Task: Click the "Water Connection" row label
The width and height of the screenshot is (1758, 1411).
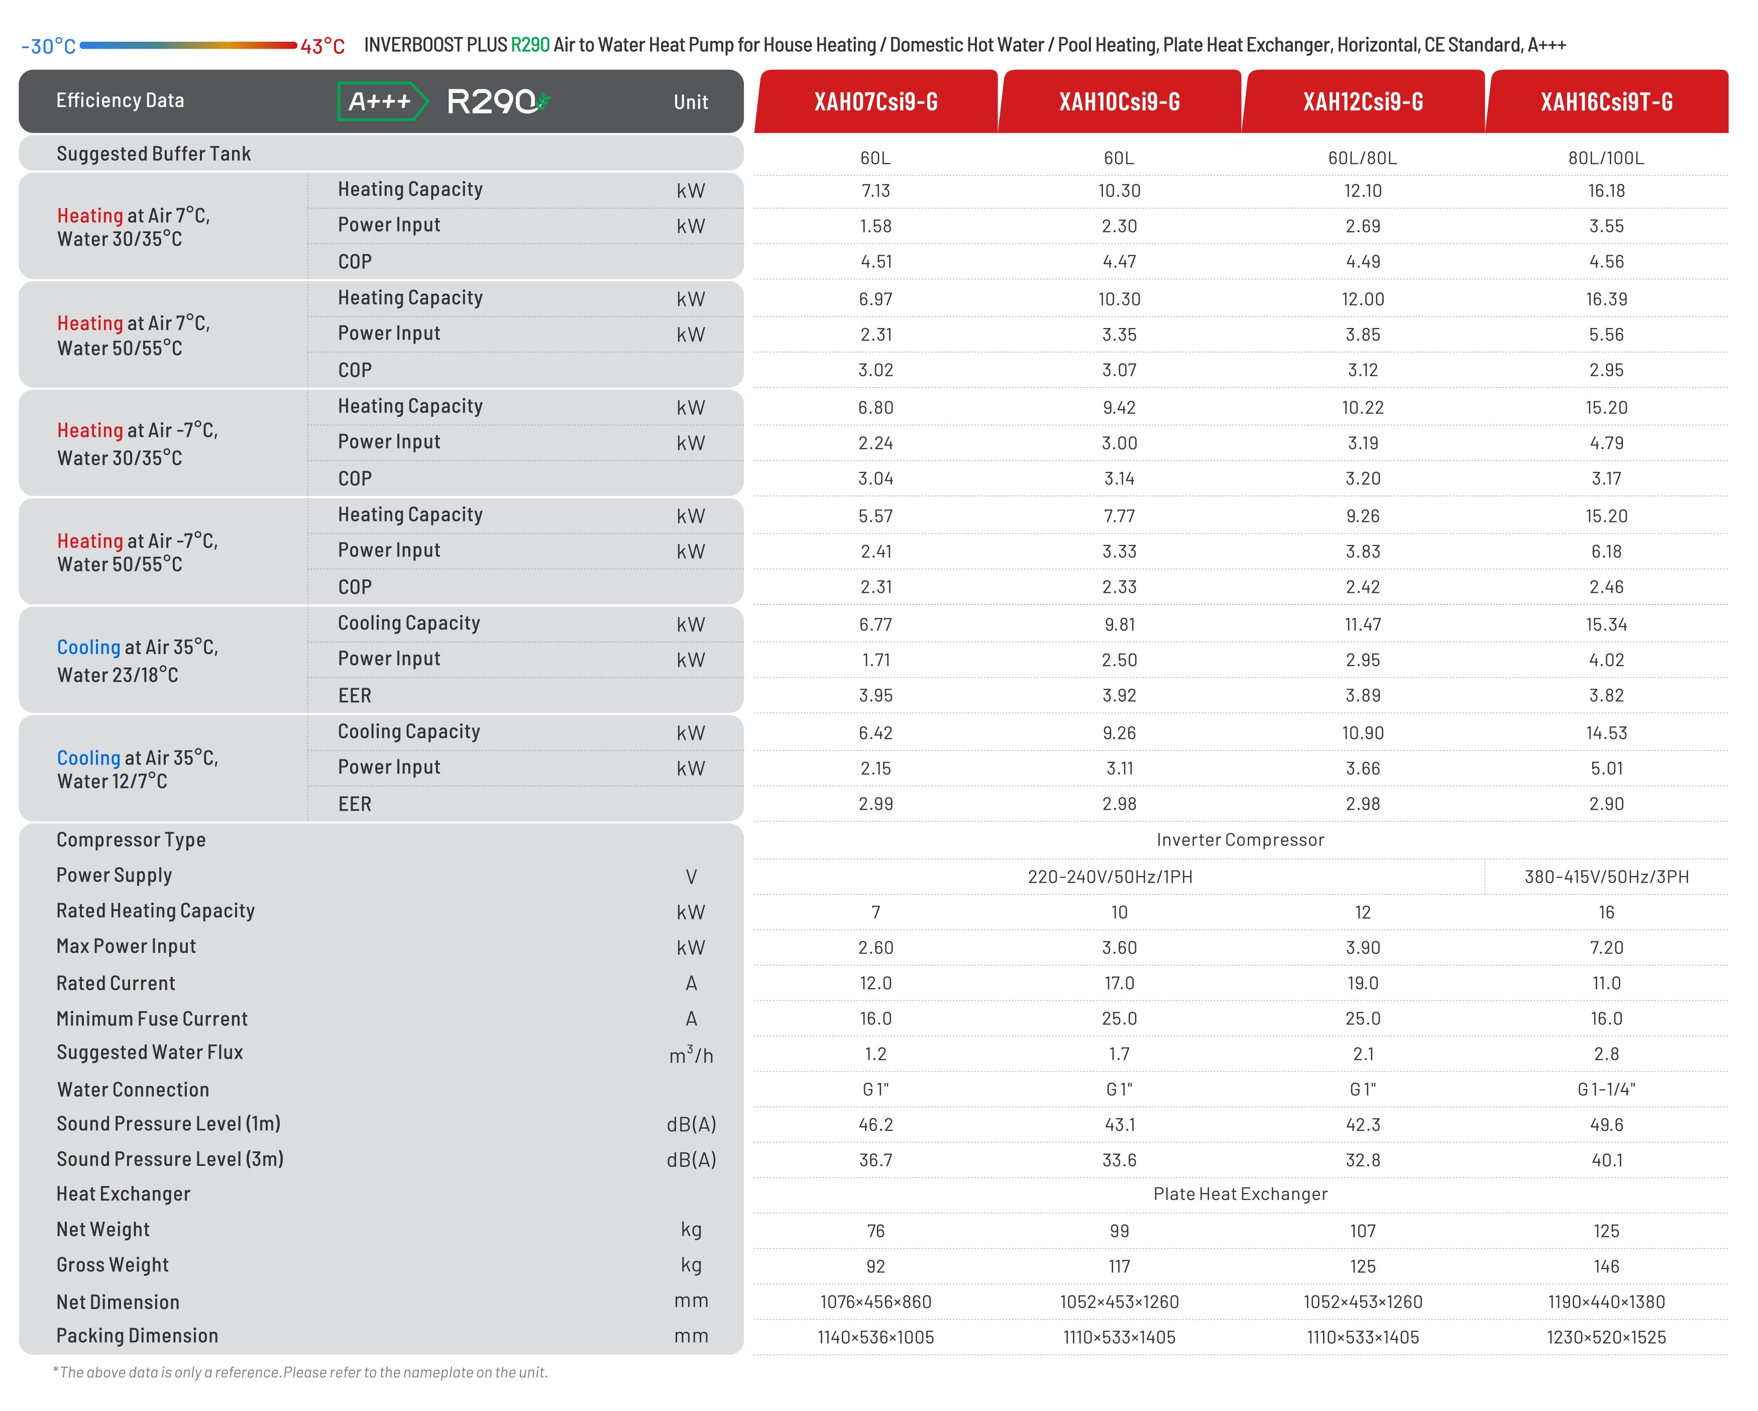Action: [133, 1090]
